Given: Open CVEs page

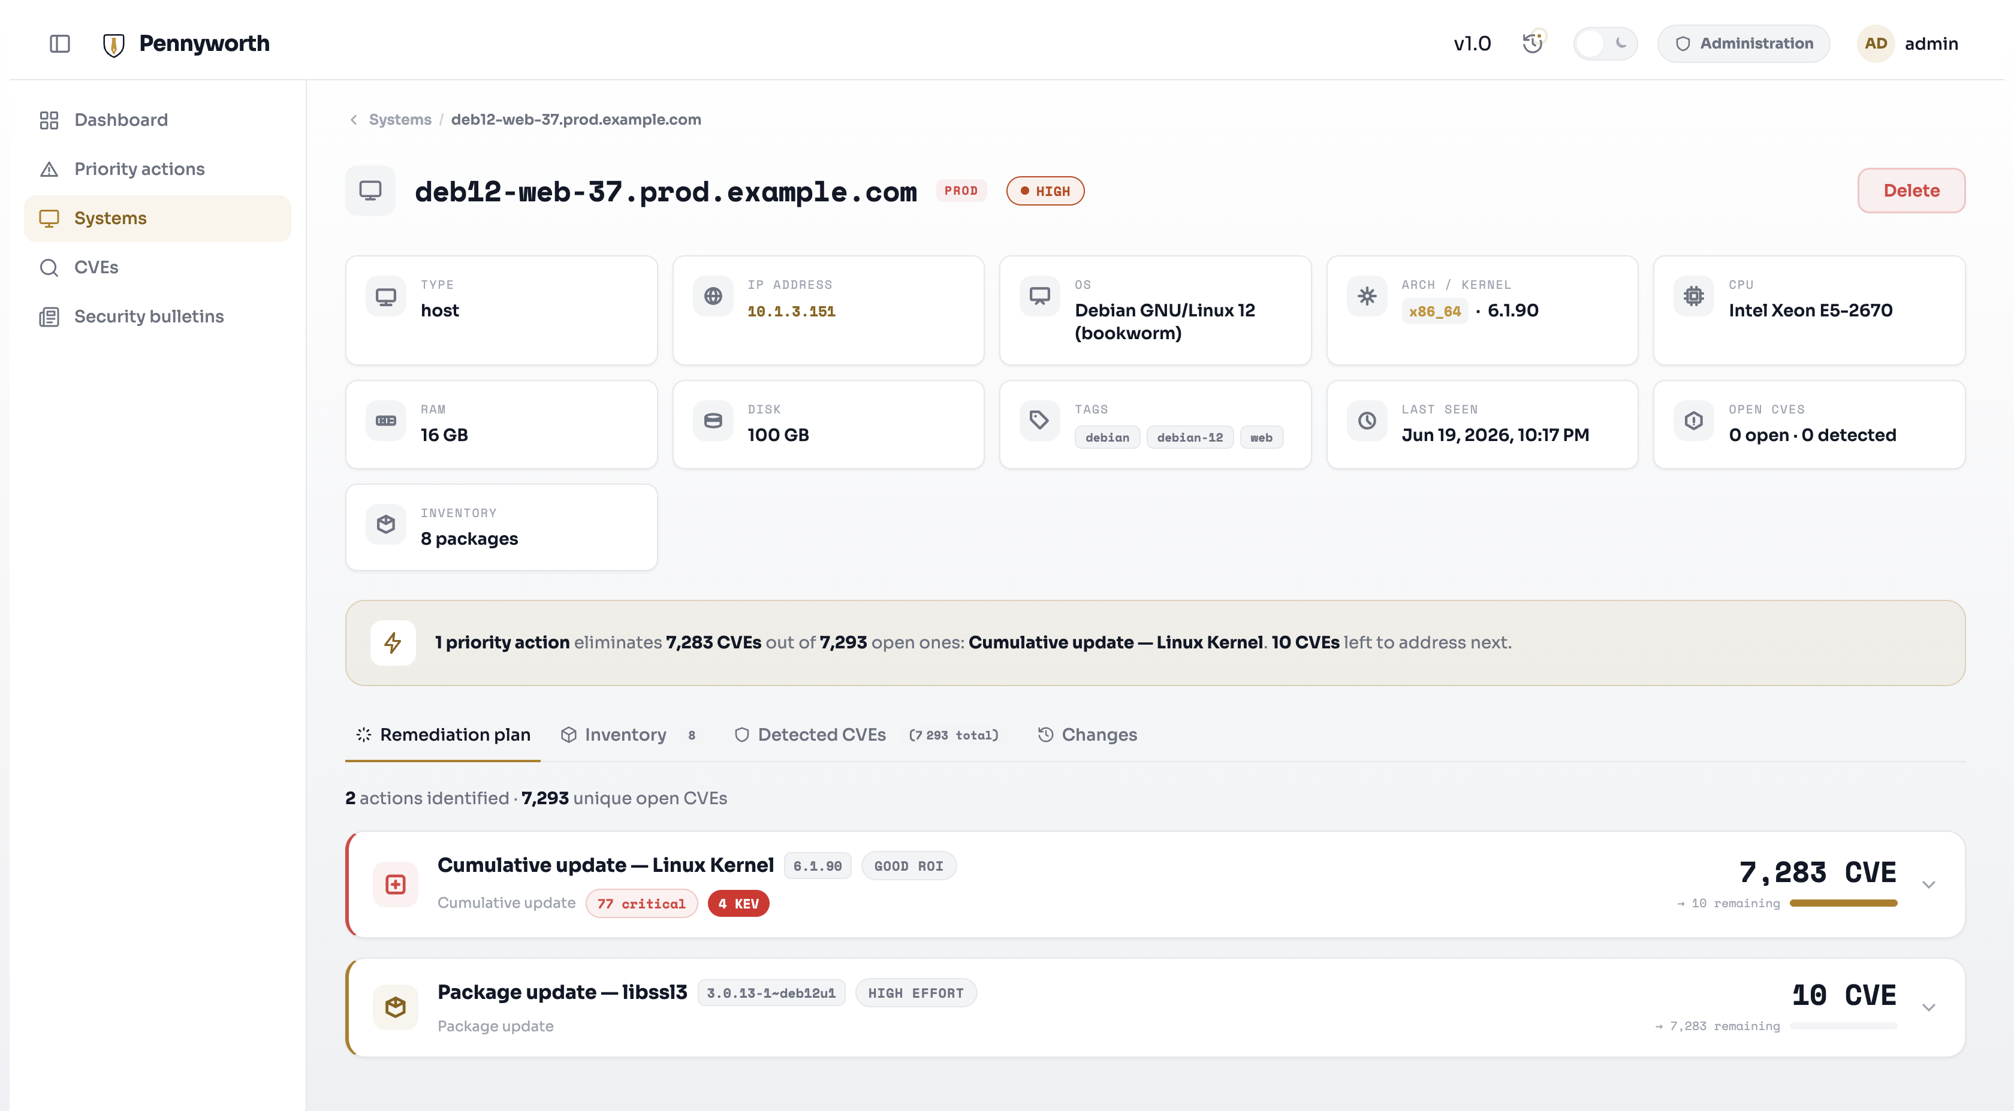Looking at the screenshot, I should [x=157, y=267].
